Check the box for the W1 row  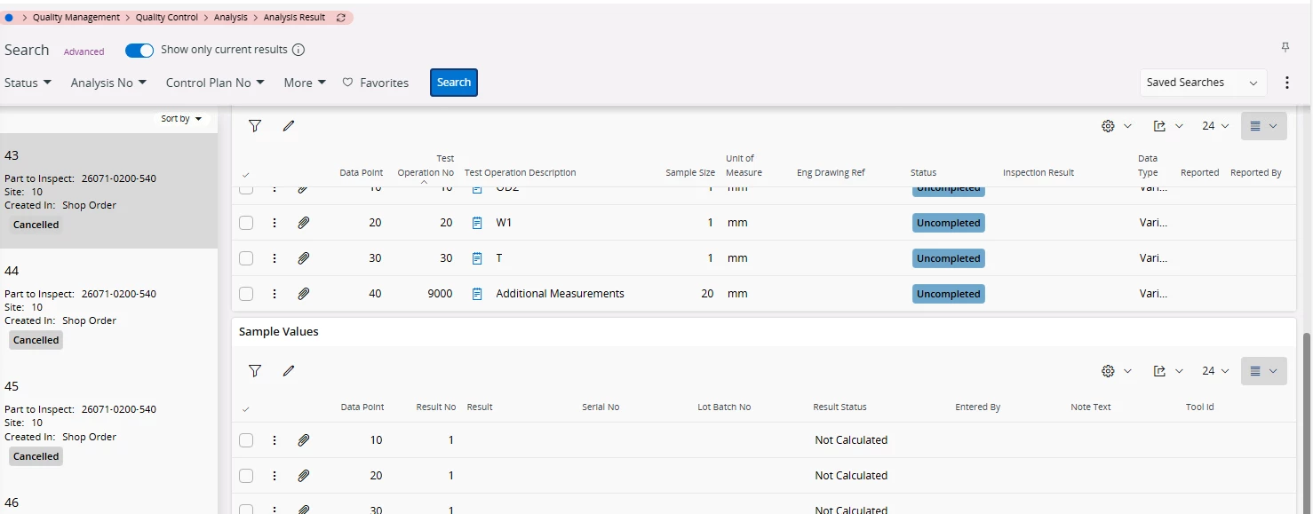246,223
